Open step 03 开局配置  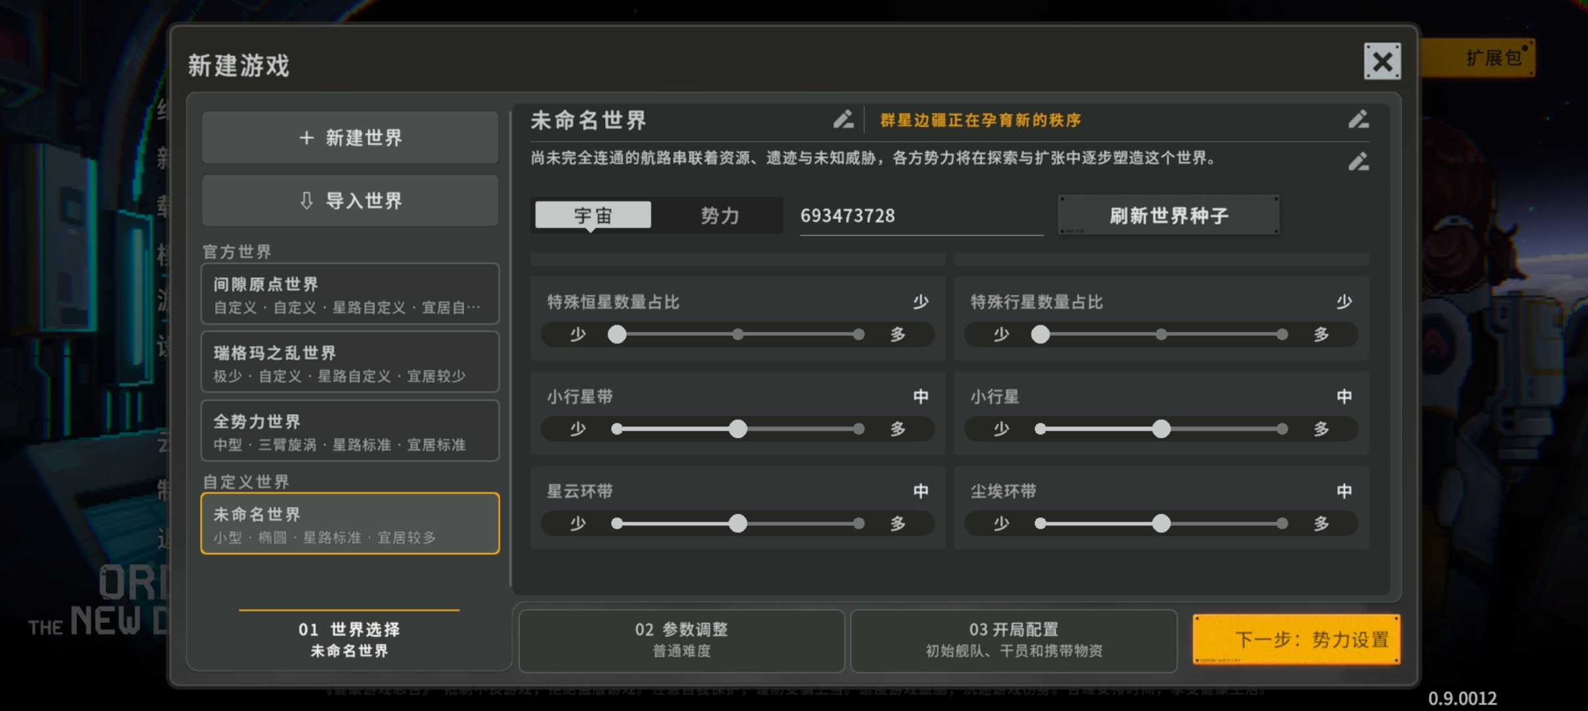[x=1014, y=640]
